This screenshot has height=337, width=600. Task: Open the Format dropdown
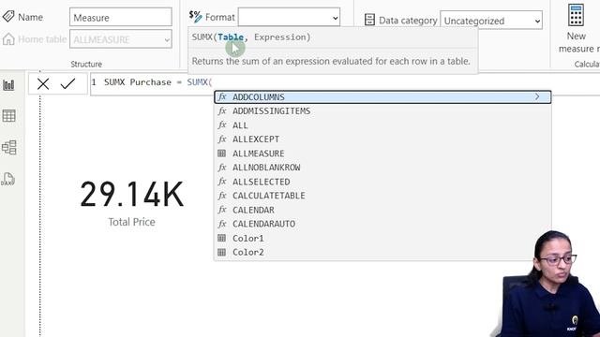pos(289,18)
